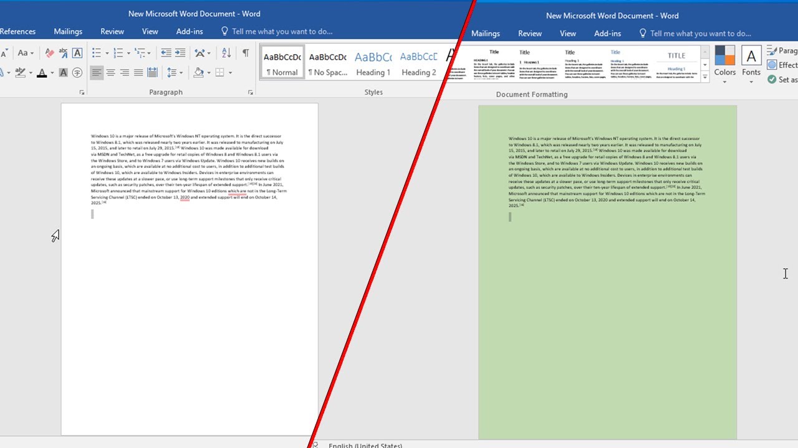Click the flagged word "2020" in left document
The height and width of the screenshot is (448, 798).
185,197
